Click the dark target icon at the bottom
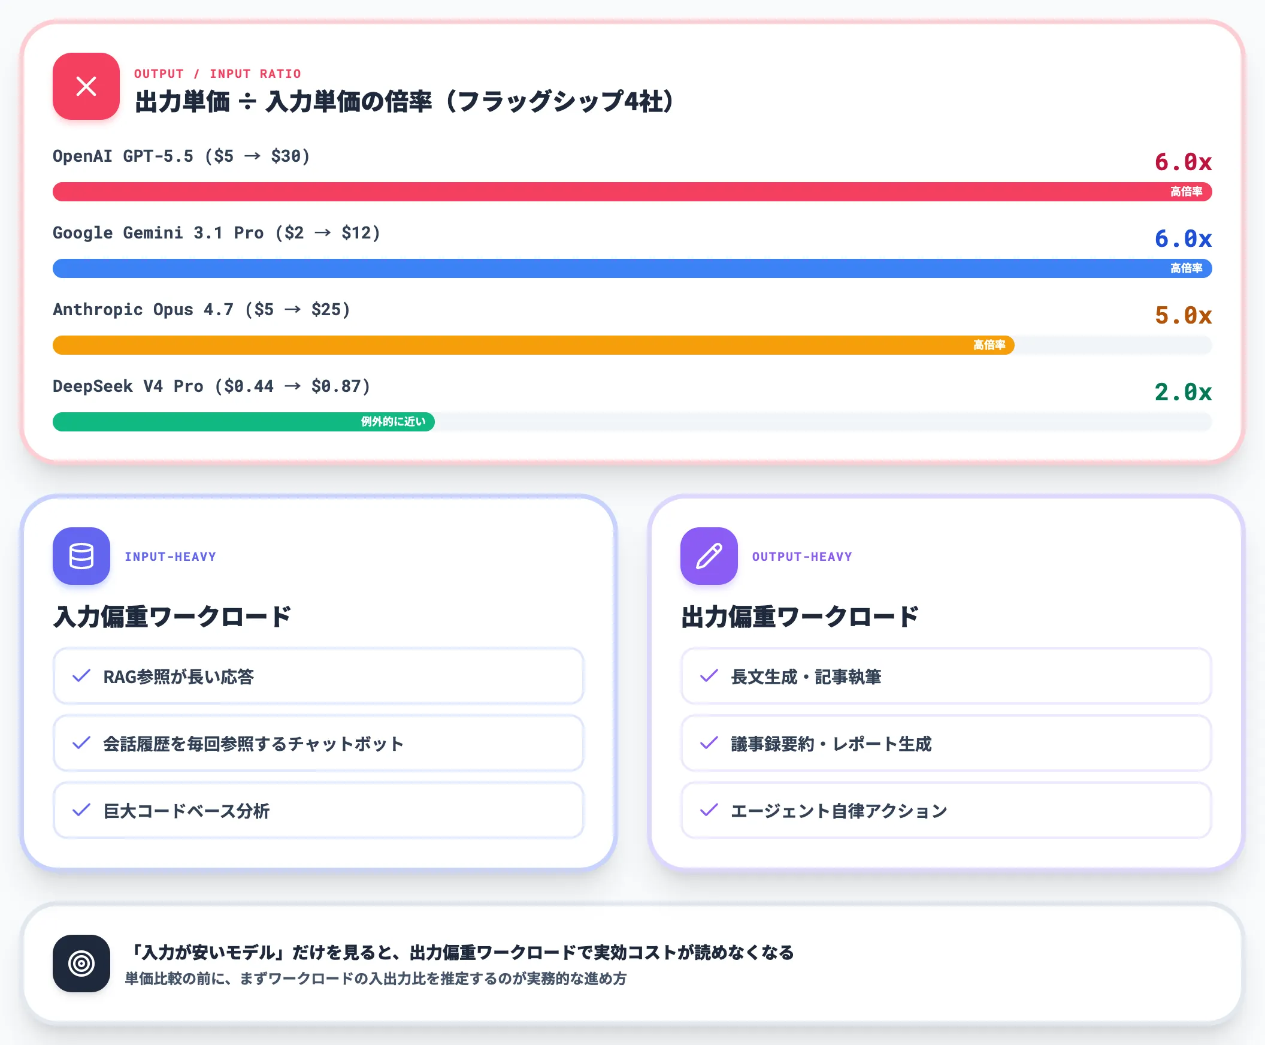The width and height of the screenshot is (1265, 1045). pyautogui.click(x=81, y=963)
